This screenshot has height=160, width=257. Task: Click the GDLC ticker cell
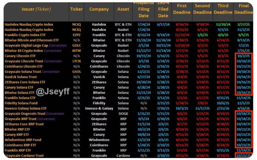coord(77,46)
